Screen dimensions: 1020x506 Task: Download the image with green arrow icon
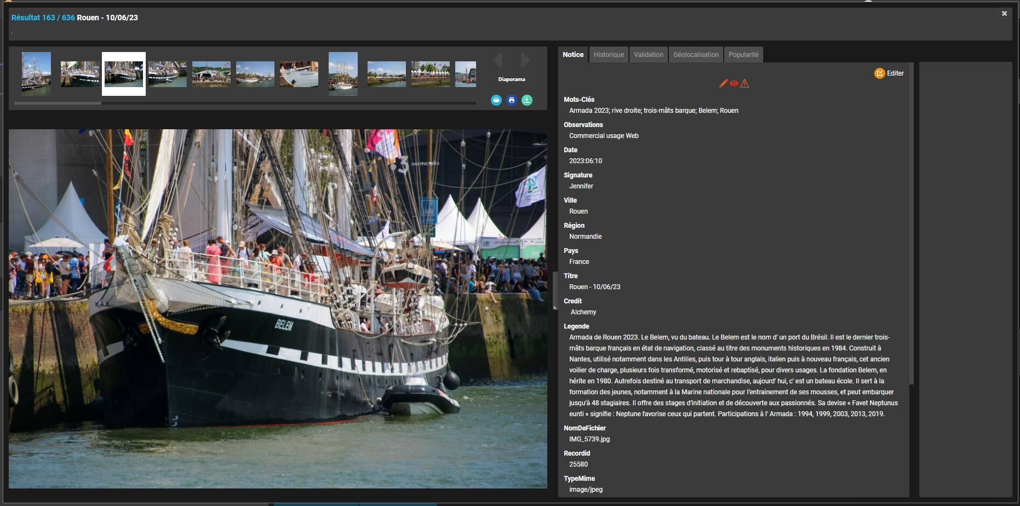527,100
